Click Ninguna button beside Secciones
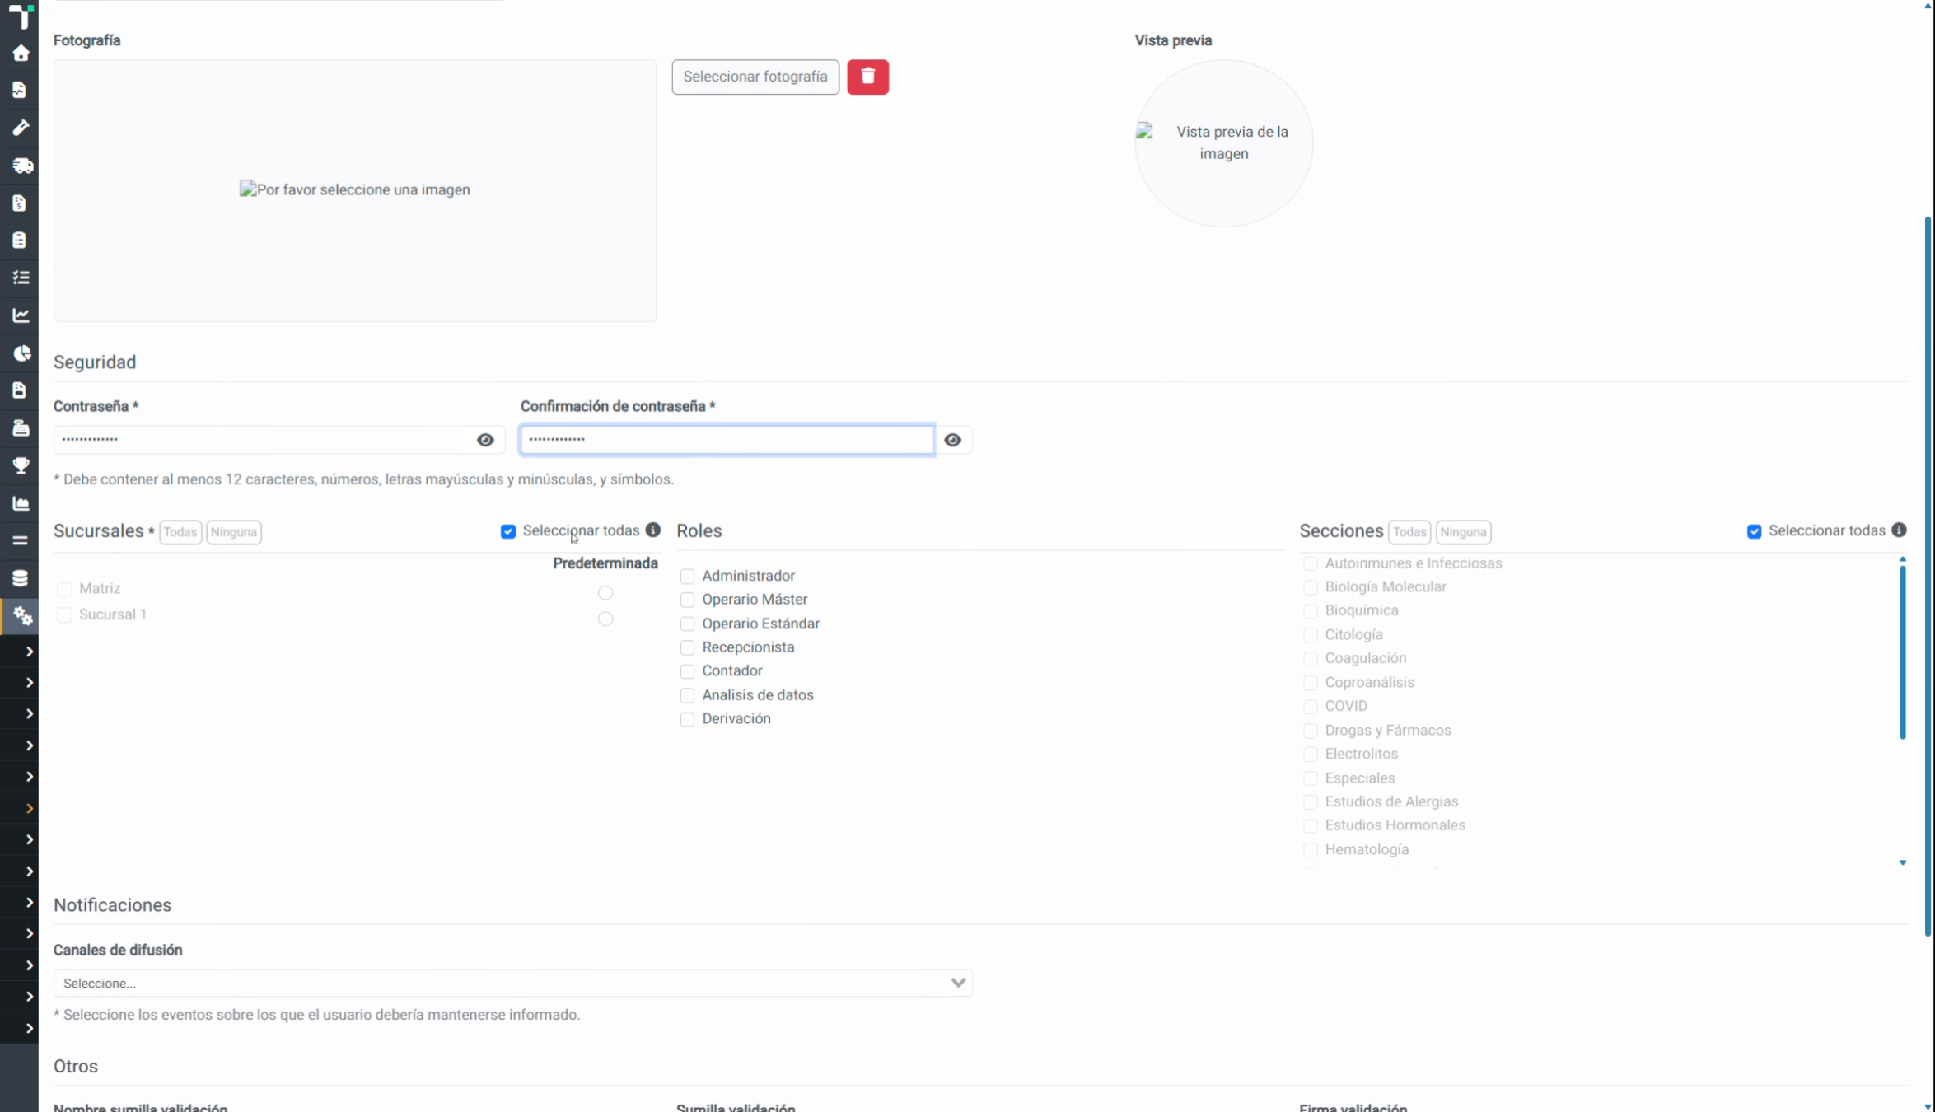1935x1112 pixels. coord(1463,532)
